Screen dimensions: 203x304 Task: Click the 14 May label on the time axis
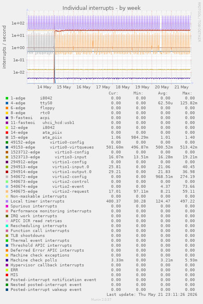(x=44, y=87)
